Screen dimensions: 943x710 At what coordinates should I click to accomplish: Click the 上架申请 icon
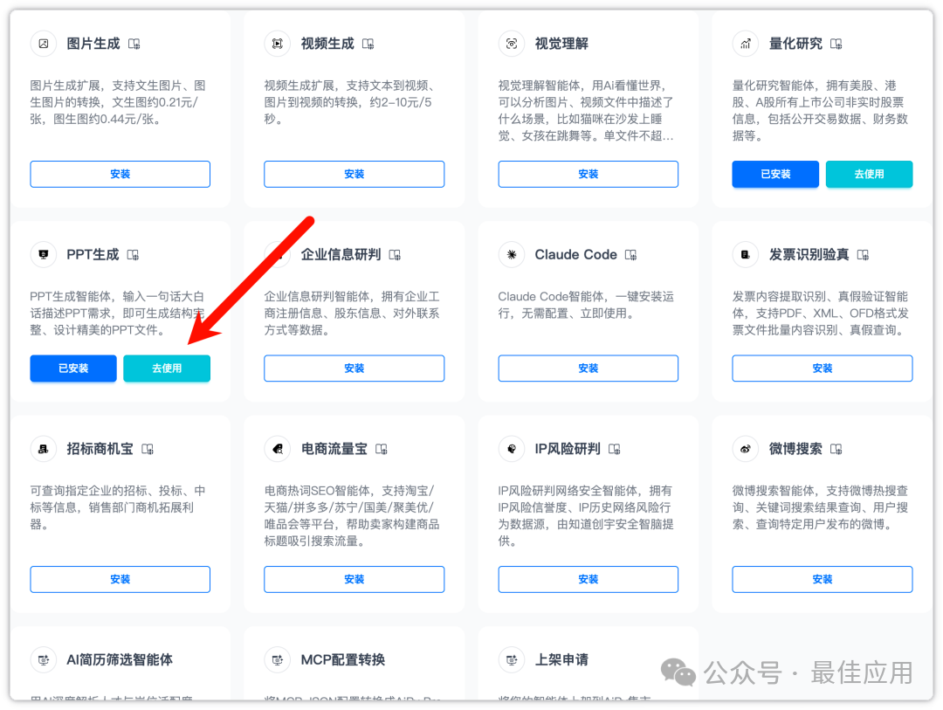pyautogui.click(x=511, y=659)
